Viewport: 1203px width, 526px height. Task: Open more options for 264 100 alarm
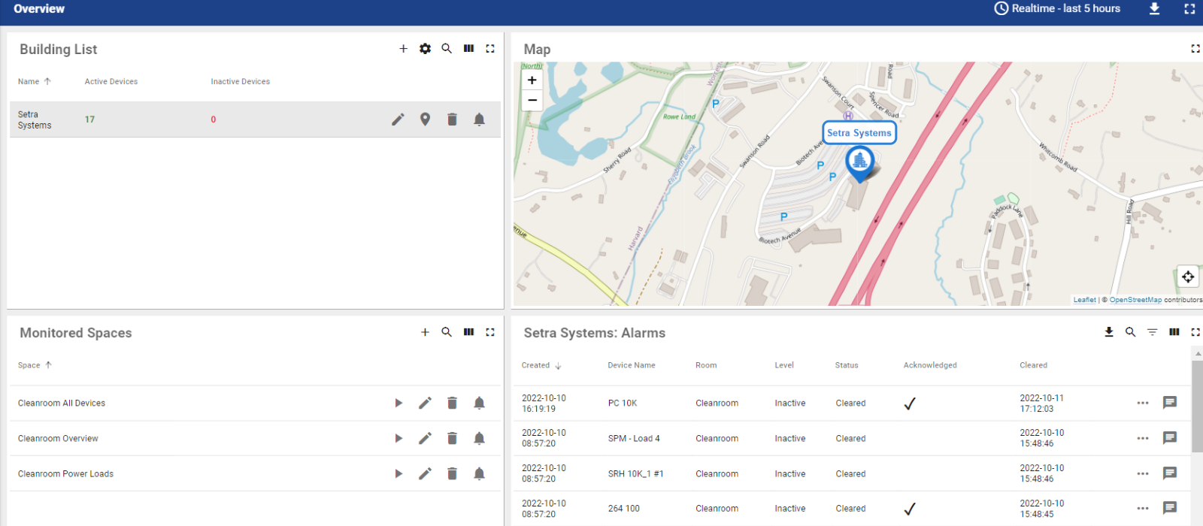point(1143,509)
